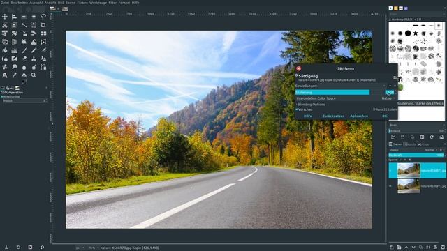Open the px unit dropdown in status bar
Image resolution: width=447 pixels, height=251 pixels.
pyautogui.click(x=80, y=248)
